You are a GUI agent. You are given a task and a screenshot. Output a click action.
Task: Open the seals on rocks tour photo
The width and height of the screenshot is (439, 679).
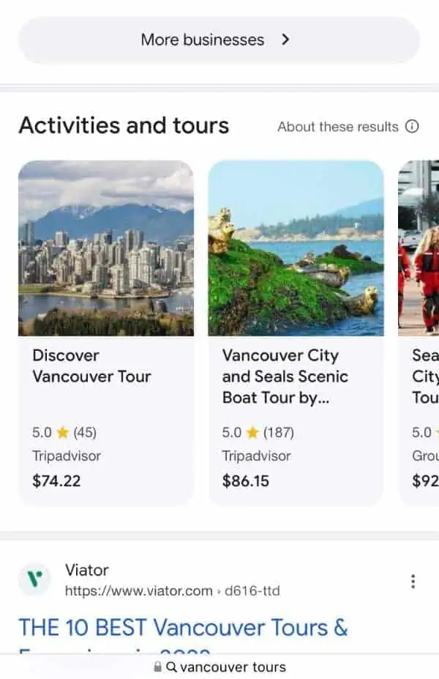[x=296, y=248]
